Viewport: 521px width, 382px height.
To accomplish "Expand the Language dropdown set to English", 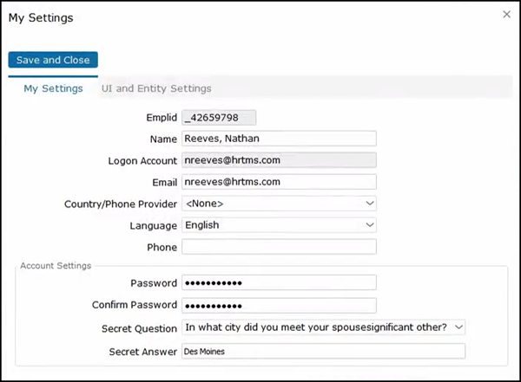I will coord(278,225).
